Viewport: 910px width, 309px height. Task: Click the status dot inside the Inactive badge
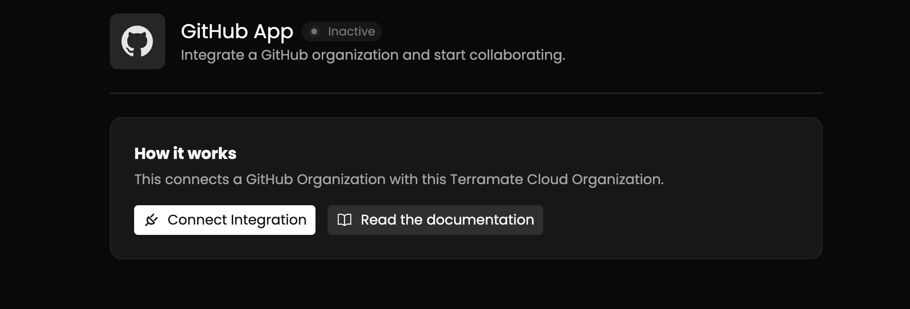[x=315, y=31]
